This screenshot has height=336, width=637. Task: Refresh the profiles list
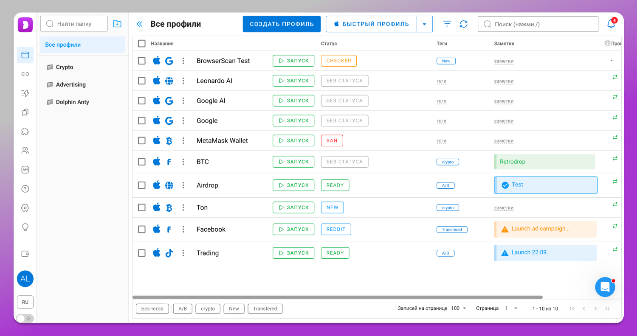click(464, 24)
